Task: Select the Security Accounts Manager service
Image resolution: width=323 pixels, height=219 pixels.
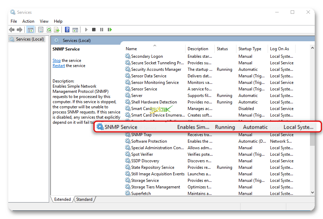Action: [x=156, y=69]
